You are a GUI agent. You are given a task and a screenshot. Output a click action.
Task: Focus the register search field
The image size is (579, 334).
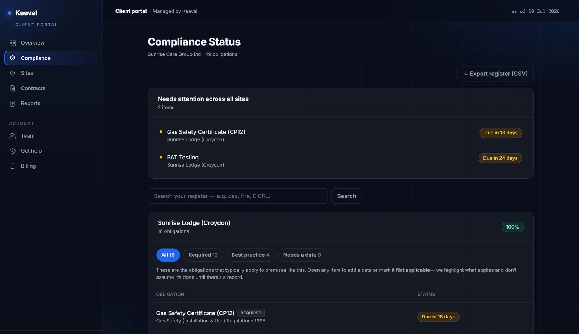pos(238,196)
